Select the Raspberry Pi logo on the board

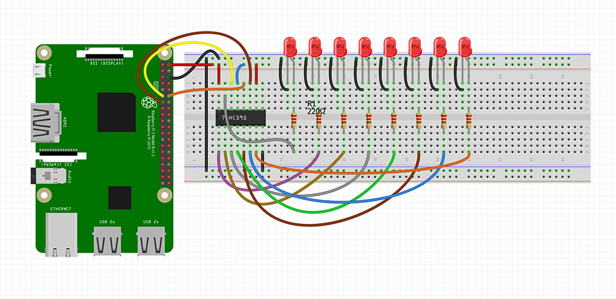coord(146,102)
